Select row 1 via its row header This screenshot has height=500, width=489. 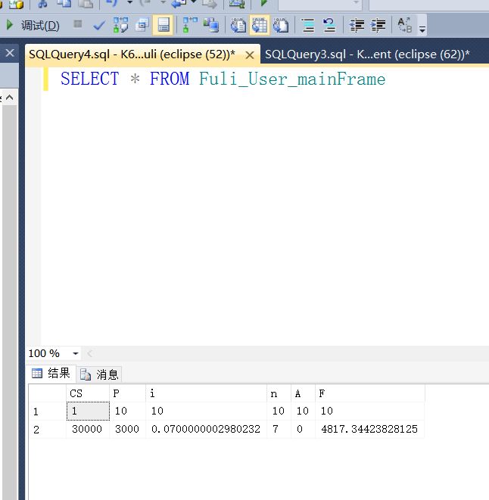click(47, 411)
